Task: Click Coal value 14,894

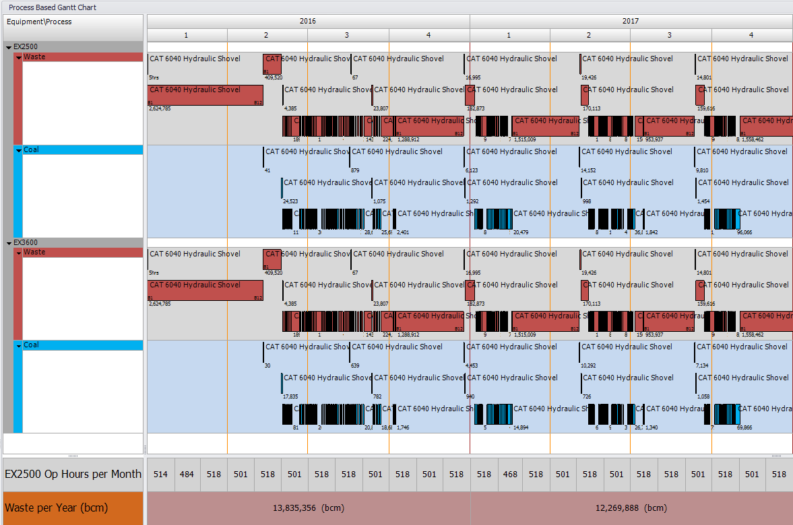Action: pos(521,427)
